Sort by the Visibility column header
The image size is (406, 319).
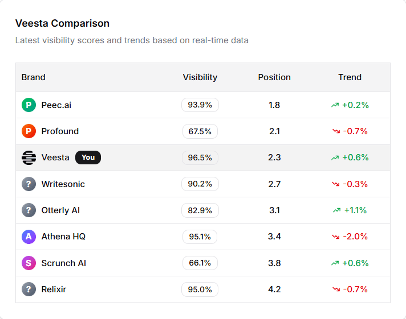coord(200,77)
